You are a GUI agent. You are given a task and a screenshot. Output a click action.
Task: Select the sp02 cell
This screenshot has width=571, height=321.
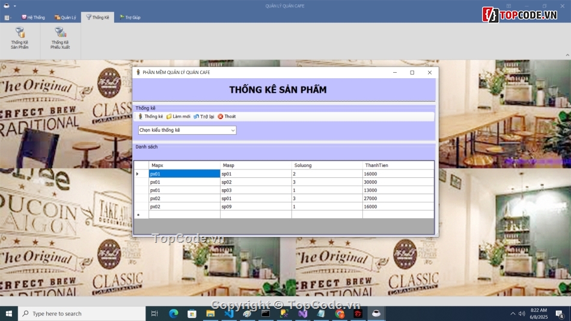click(255, 182)
